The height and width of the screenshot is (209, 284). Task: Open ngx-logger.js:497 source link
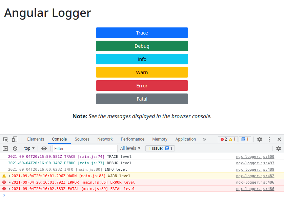tap(255, 163)
